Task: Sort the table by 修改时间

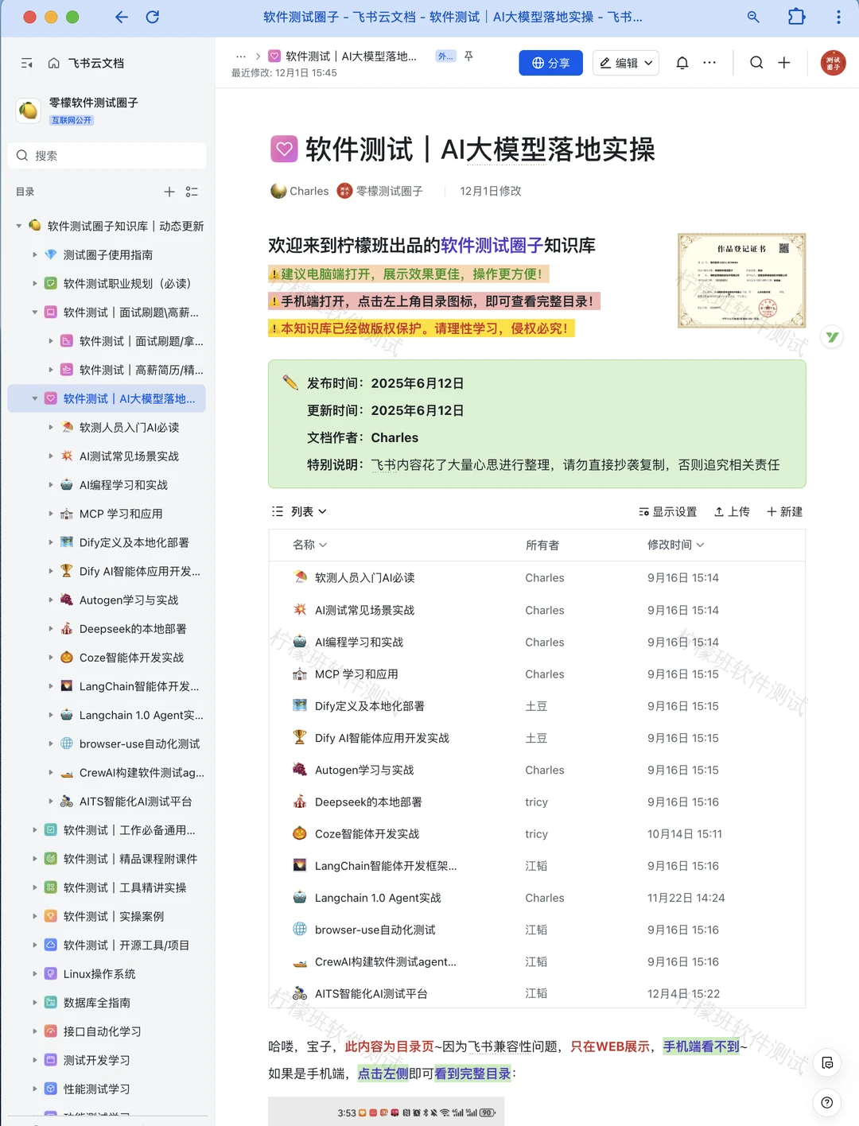Action: click(x=675, y=545)
